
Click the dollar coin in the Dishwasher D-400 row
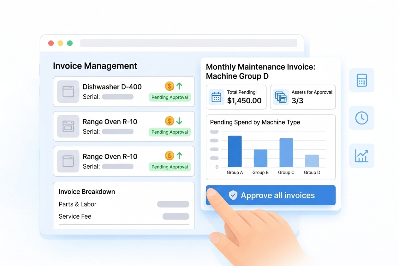click(x=170, y=86)
